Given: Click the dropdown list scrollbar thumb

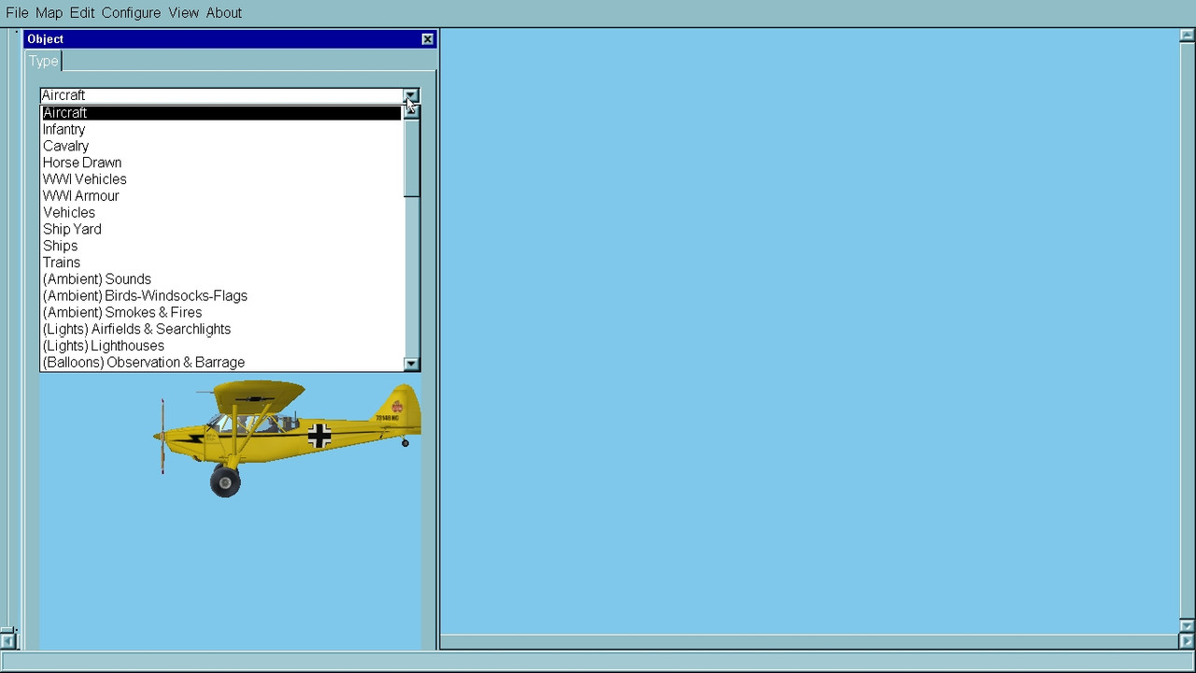Looking at the screenshot, I should (411, 158).
